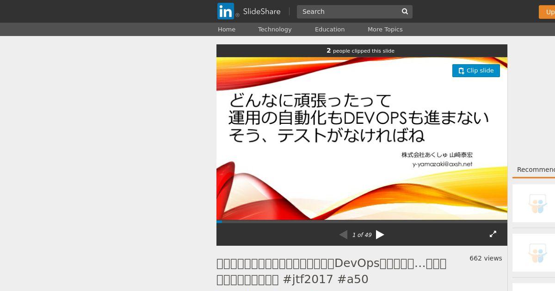This screenshot has width=555, height=291.
Task: Select the Recommended tab heading
Action: tap(536, 170)
